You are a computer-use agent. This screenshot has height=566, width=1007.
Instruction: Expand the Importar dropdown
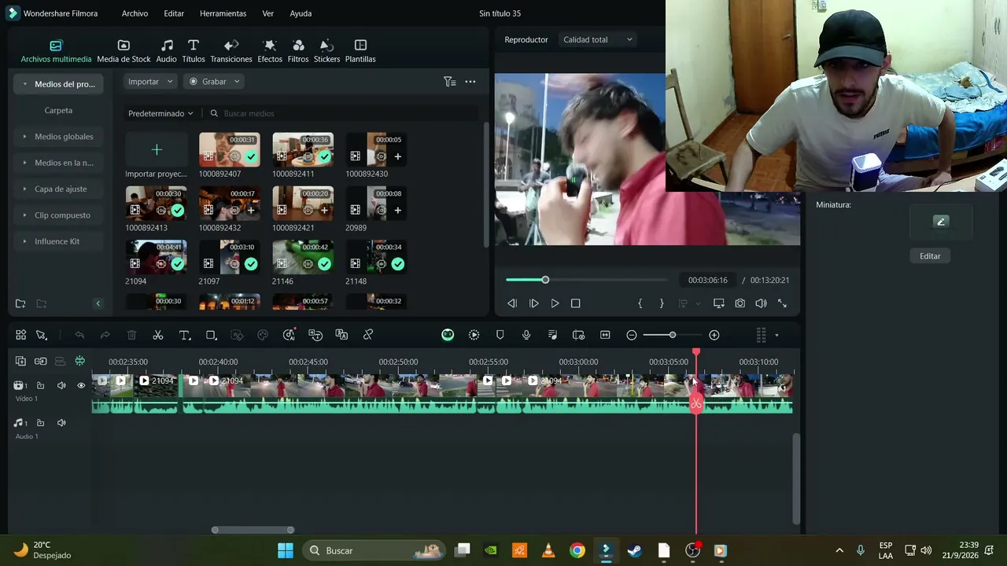(x=150, y=82)
